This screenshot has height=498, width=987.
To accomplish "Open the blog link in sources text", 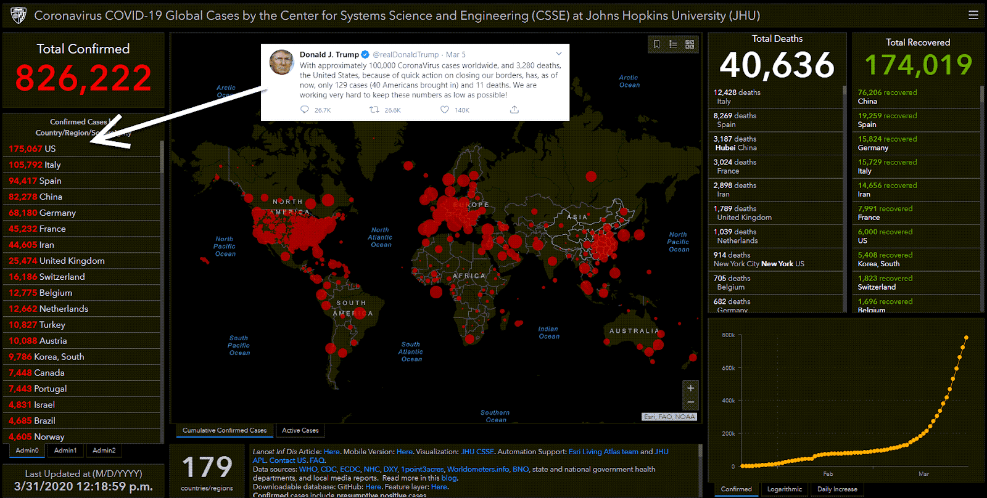I will pos(448,478).
